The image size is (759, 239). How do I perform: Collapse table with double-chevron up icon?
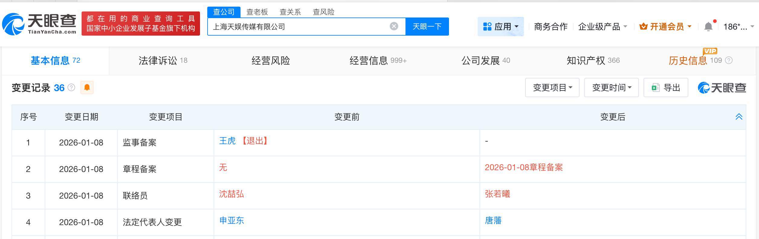(739, 117)
